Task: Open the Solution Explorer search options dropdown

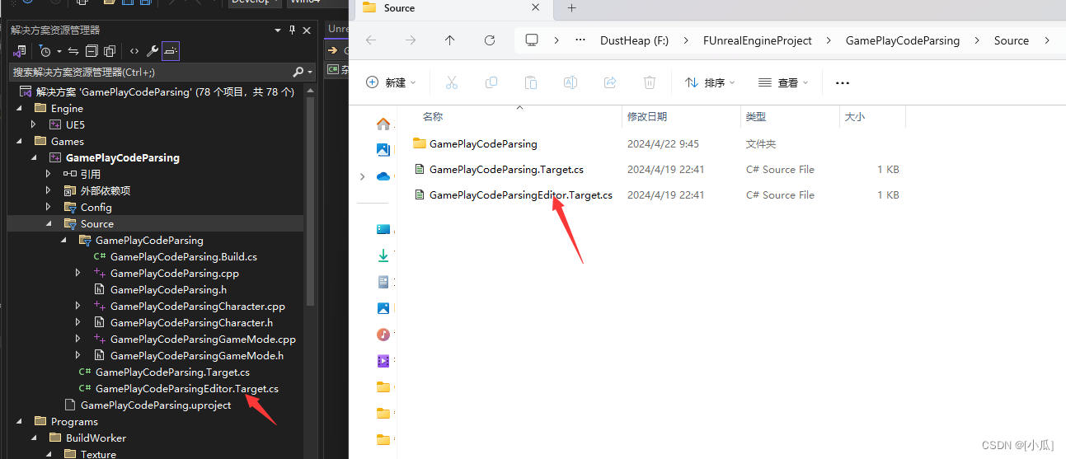Action: pos(310,73)
